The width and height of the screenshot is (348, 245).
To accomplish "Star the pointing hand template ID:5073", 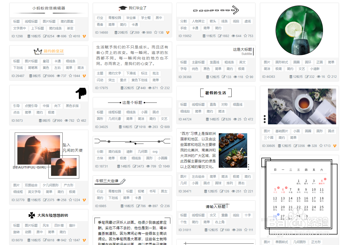I will point(78,120).
